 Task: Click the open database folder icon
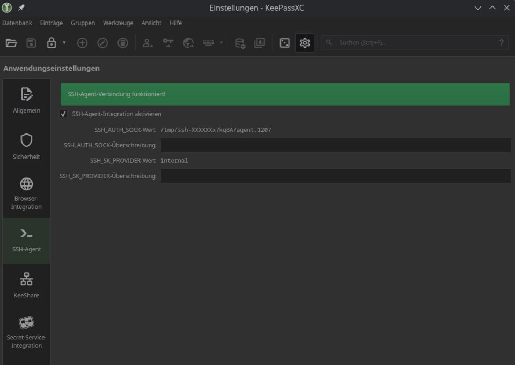pyautogui.click(x=11, y=43)
